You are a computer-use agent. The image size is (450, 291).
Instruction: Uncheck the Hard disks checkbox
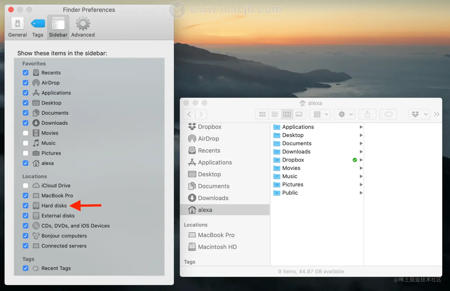tap(26, 206)
